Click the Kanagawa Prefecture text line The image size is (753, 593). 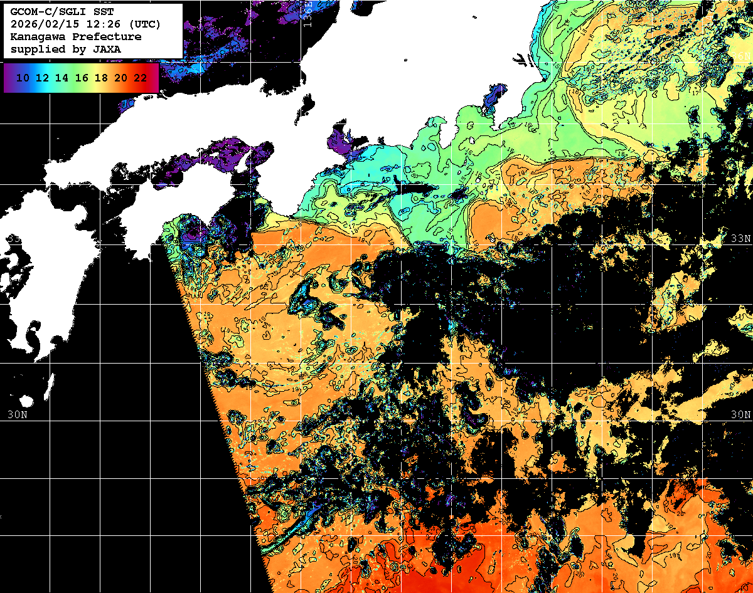(76, 37)
